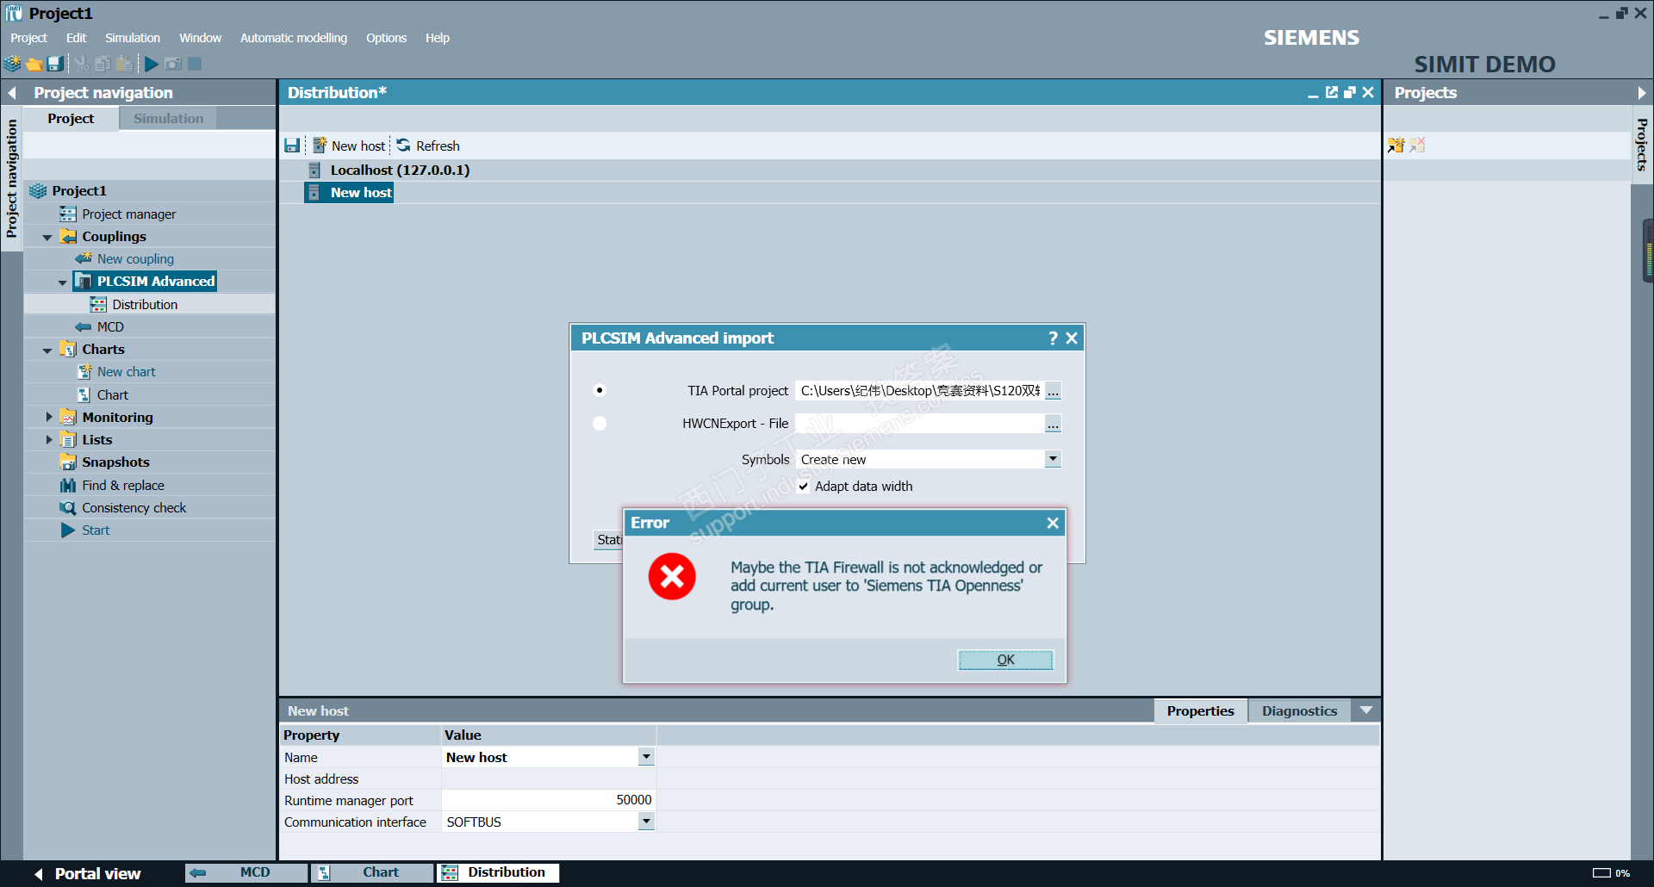
Task: Click the red error icon in the Error dialog
Action: (672, 576)
